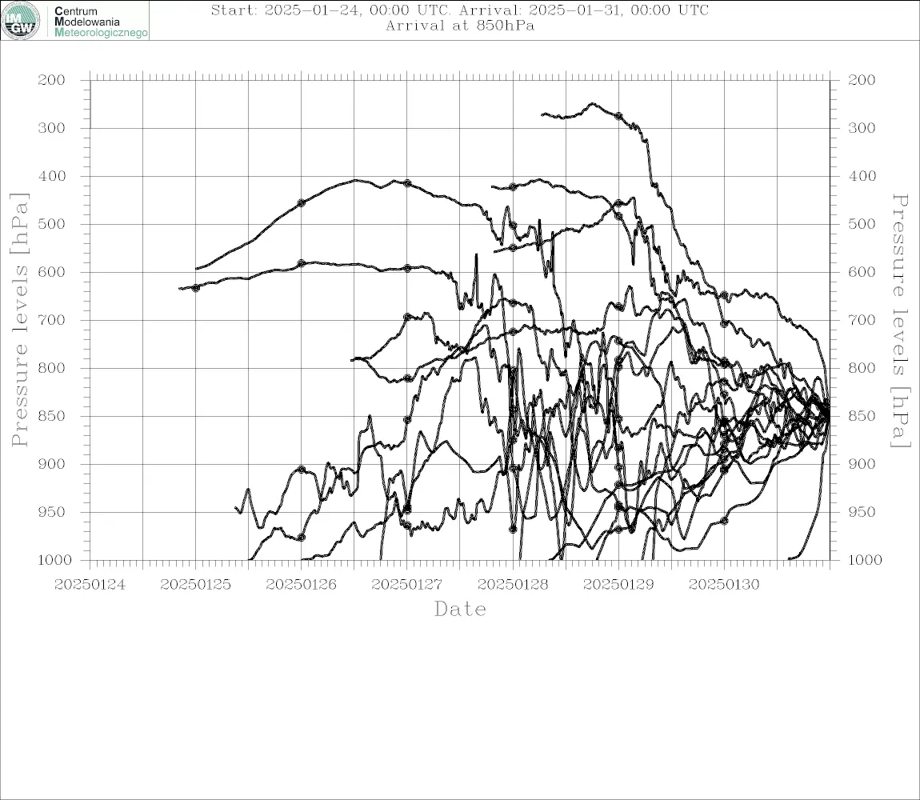
Task: Click the left axis 200 label
Action: [x=51, y=80]
